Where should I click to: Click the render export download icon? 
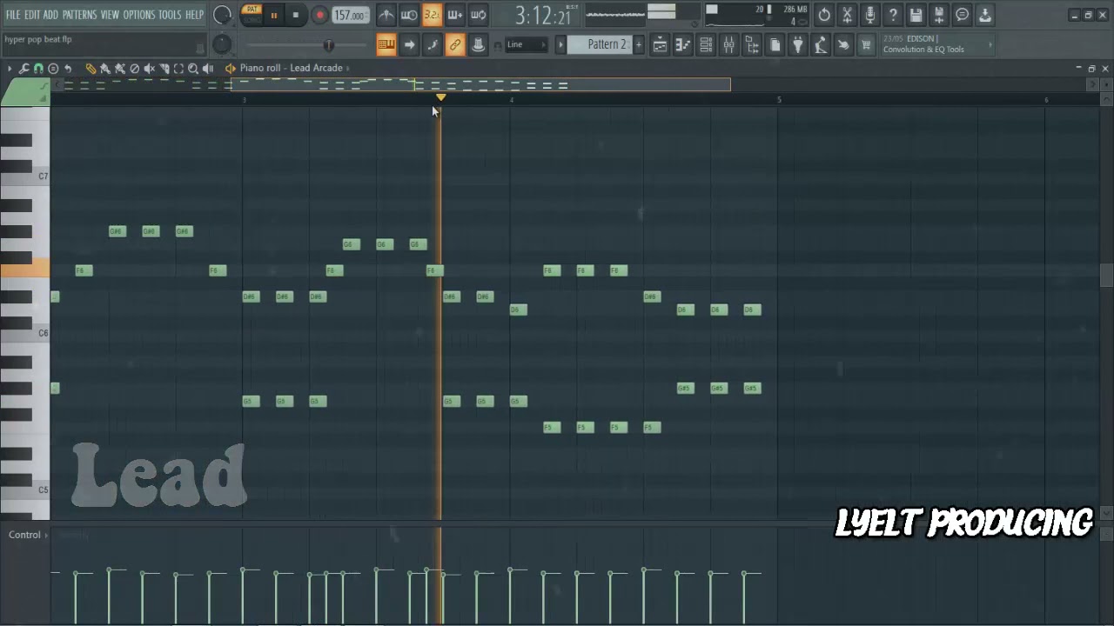point(984,15)
